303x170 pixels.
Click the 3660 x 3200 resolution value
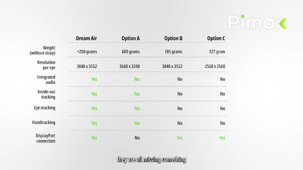(x=129, y=66)
